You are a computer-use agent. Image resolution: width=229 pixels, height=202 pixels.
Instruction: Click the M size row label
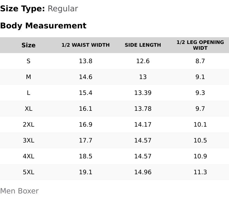[x=28, y=77]
